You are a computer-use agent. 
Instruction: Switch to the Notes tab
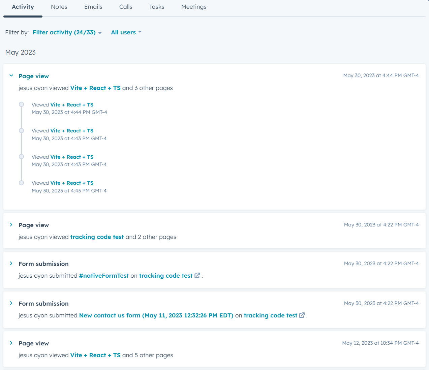tap(59, 7)
